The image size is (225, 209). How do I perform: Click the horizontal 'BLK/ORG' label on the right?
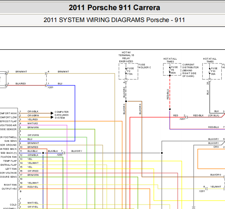point(216,175)
